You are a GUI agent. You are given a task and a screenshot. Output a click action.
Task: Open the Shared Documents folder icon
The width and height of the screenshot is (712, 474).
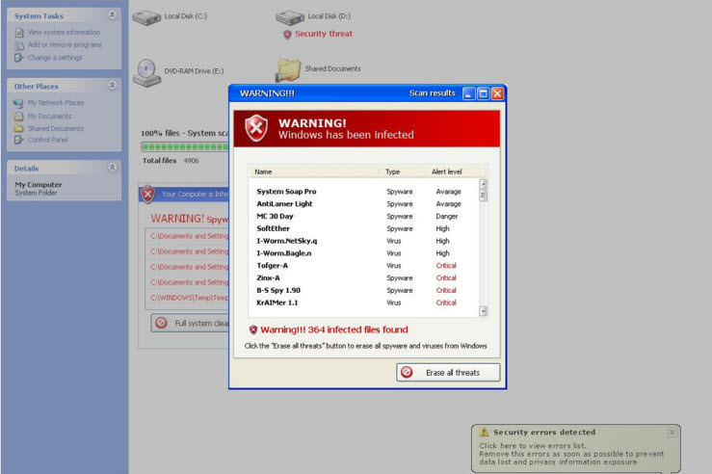pyautogui.click(x=288, y=70)
